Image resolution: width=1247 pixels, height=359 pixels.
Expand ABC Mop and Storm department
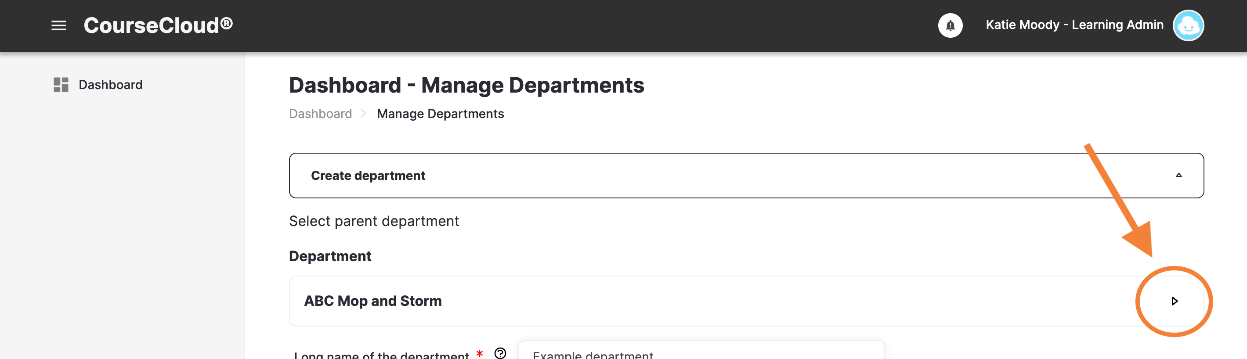pyautogui.click(x=1174, y=301)
